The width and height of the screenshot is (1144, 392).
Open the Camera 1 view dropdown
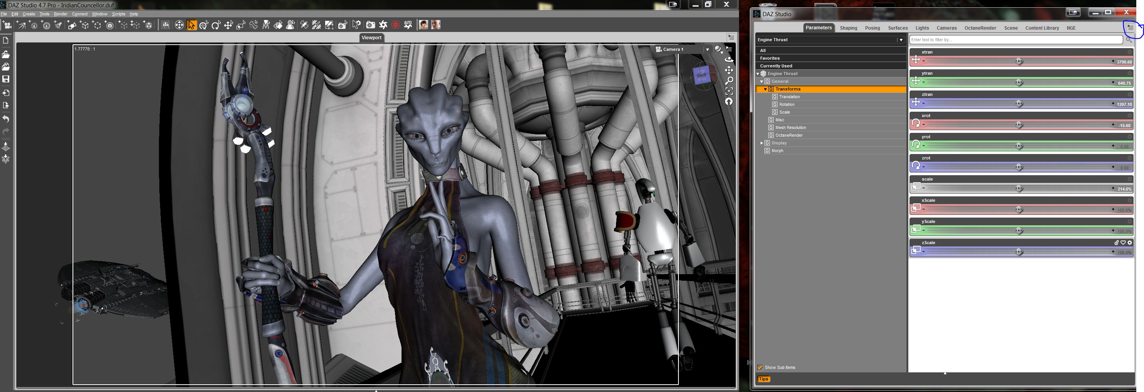pos(707,50)
